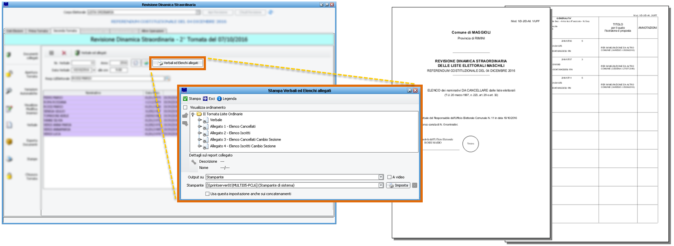Click the Visualizza Modifica Inserisci sidebar icon
Screen dimensions: 674x246
(9, 108)
